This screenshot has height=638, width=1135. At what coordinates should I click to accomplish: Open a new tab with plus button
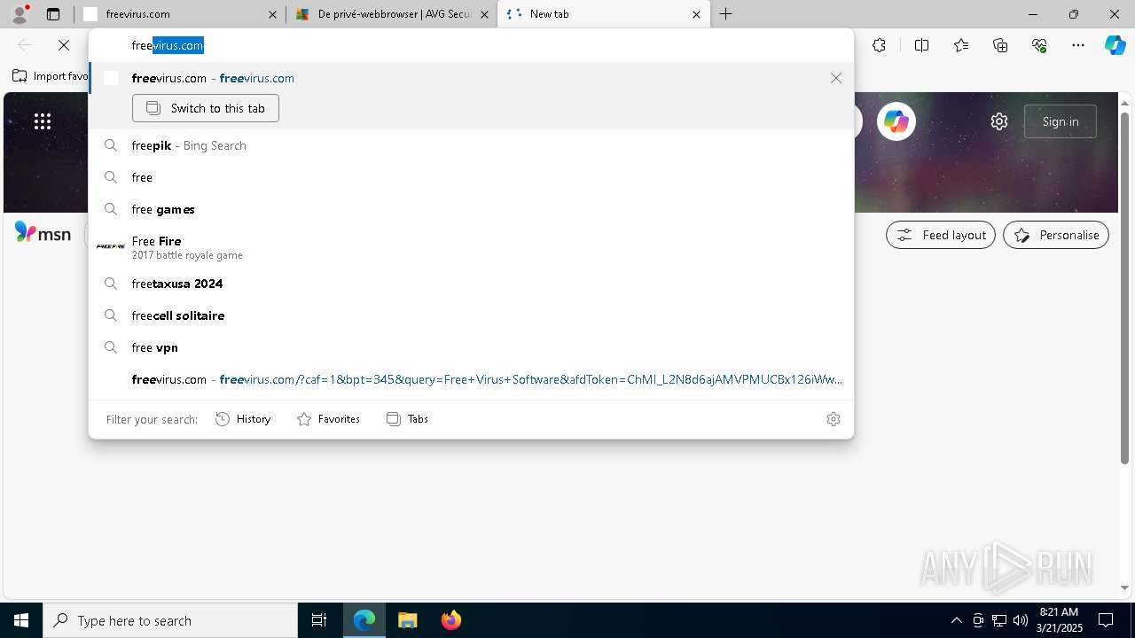(x=726, y=14)
